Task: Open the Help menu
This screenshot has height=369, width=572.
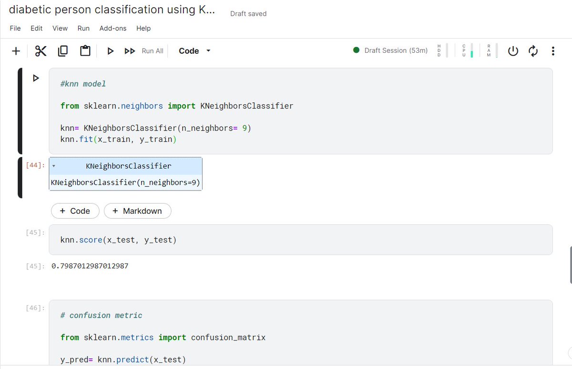Action: [x=143, y=28]
